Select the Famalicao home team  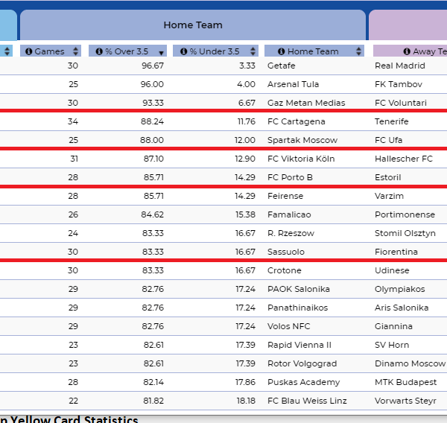tap(289, 214)
